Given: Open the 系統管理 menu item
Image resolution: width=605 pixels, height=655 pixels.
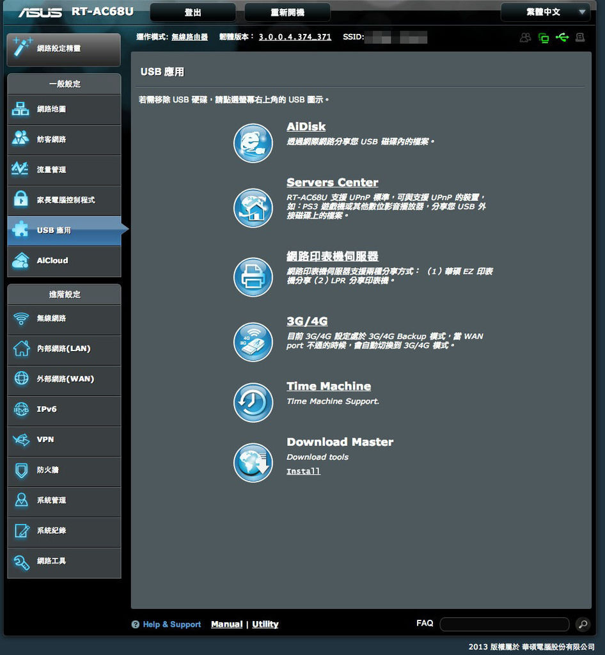Looking at the screenshot, I should pyautogui.click(x=65, y=500).
